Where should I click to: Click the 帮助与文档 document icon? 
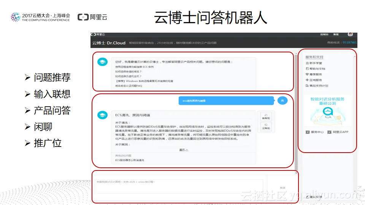coord(307,69)
